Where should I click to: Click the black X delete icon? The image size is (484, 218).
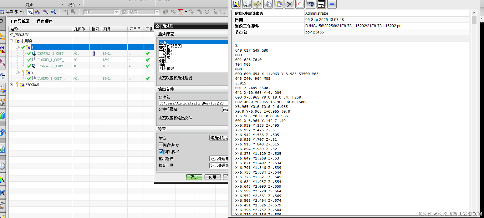pos(289,4)
